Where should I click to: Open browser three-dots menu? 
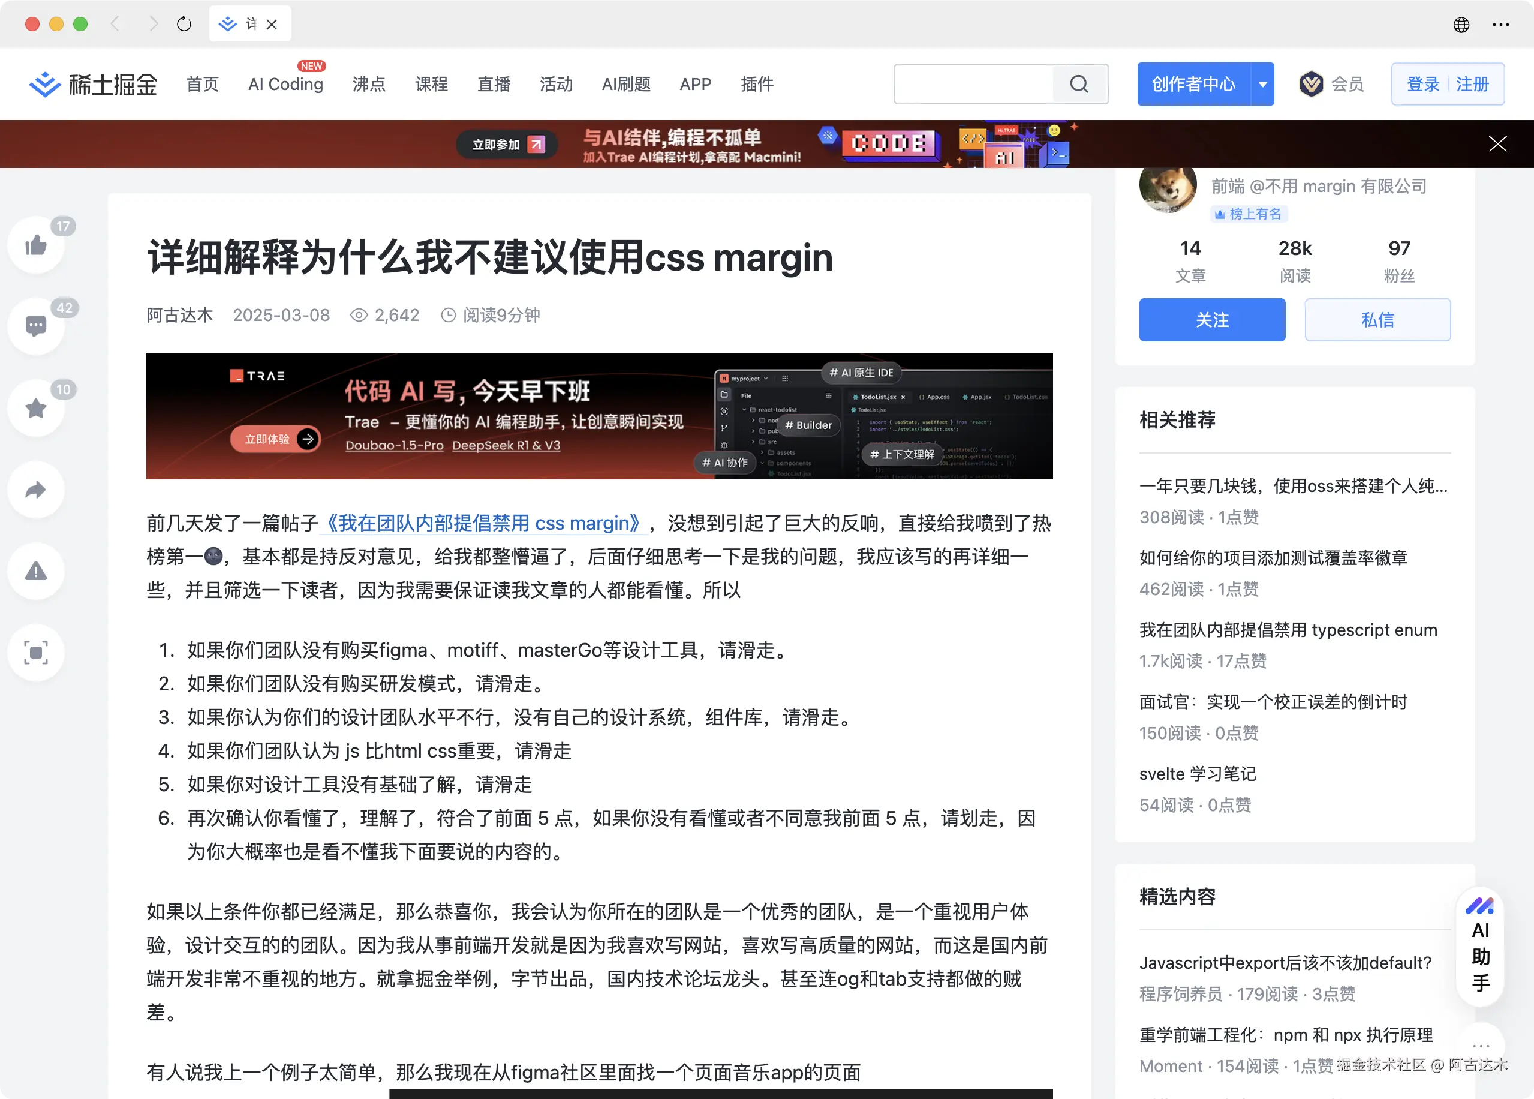(x=1500, y=25)
